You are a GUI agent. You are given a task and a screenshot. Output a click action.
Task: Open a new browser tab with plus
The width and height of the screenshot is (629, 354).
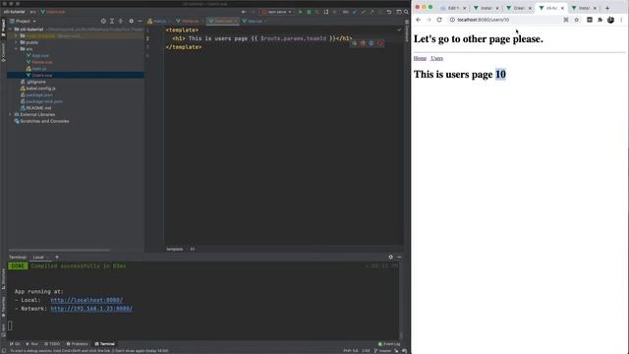607,8
